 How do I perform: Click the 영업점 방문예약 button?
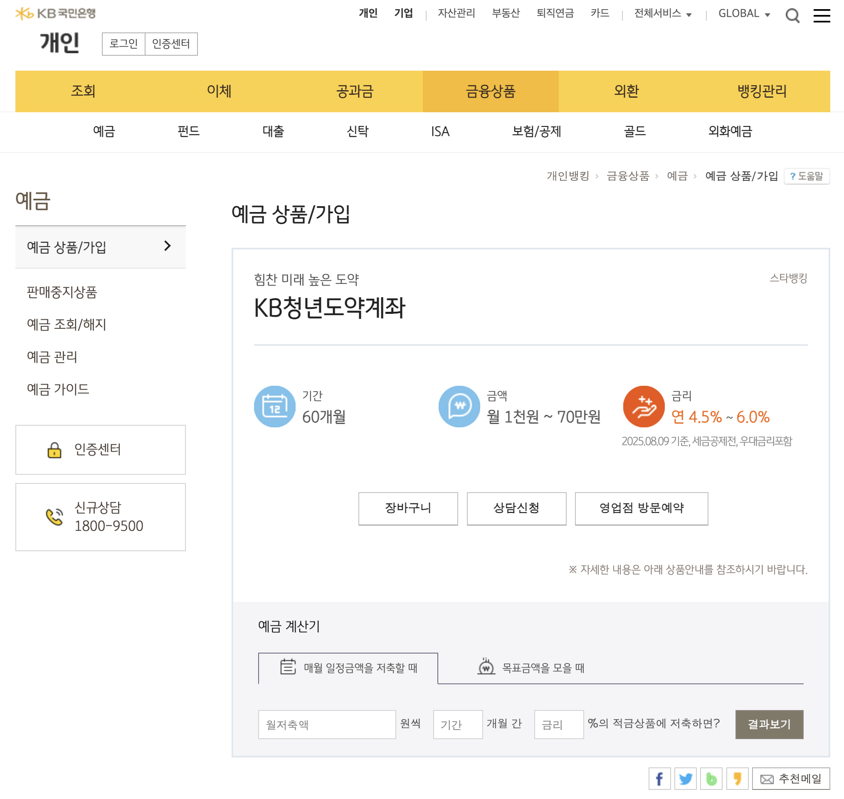641,508
